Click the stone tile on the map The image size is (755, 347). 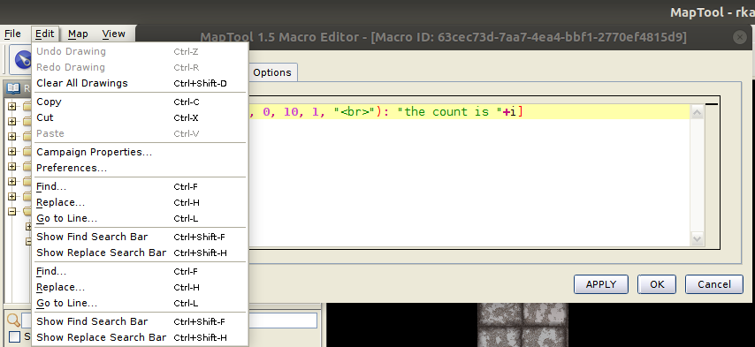[x=522, y=326]
